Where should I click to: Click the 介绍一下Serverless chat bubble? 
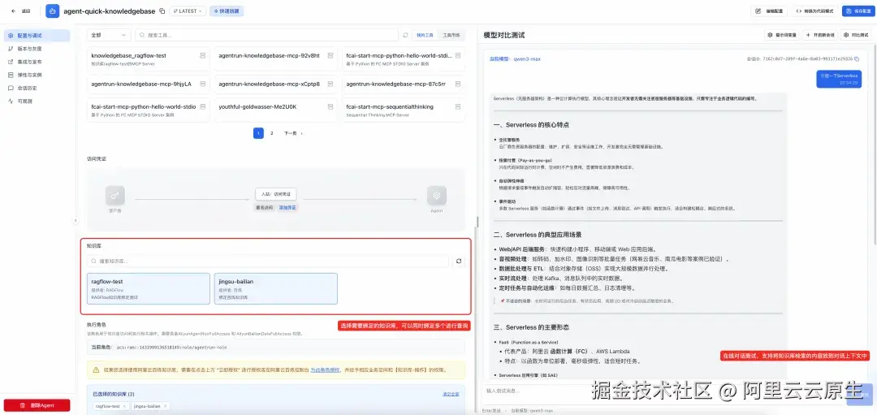pos(839,78)
